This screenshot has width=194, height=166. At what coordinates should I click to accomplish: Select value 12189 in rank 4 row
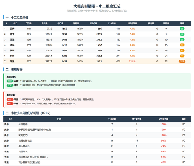pos(48,45)
